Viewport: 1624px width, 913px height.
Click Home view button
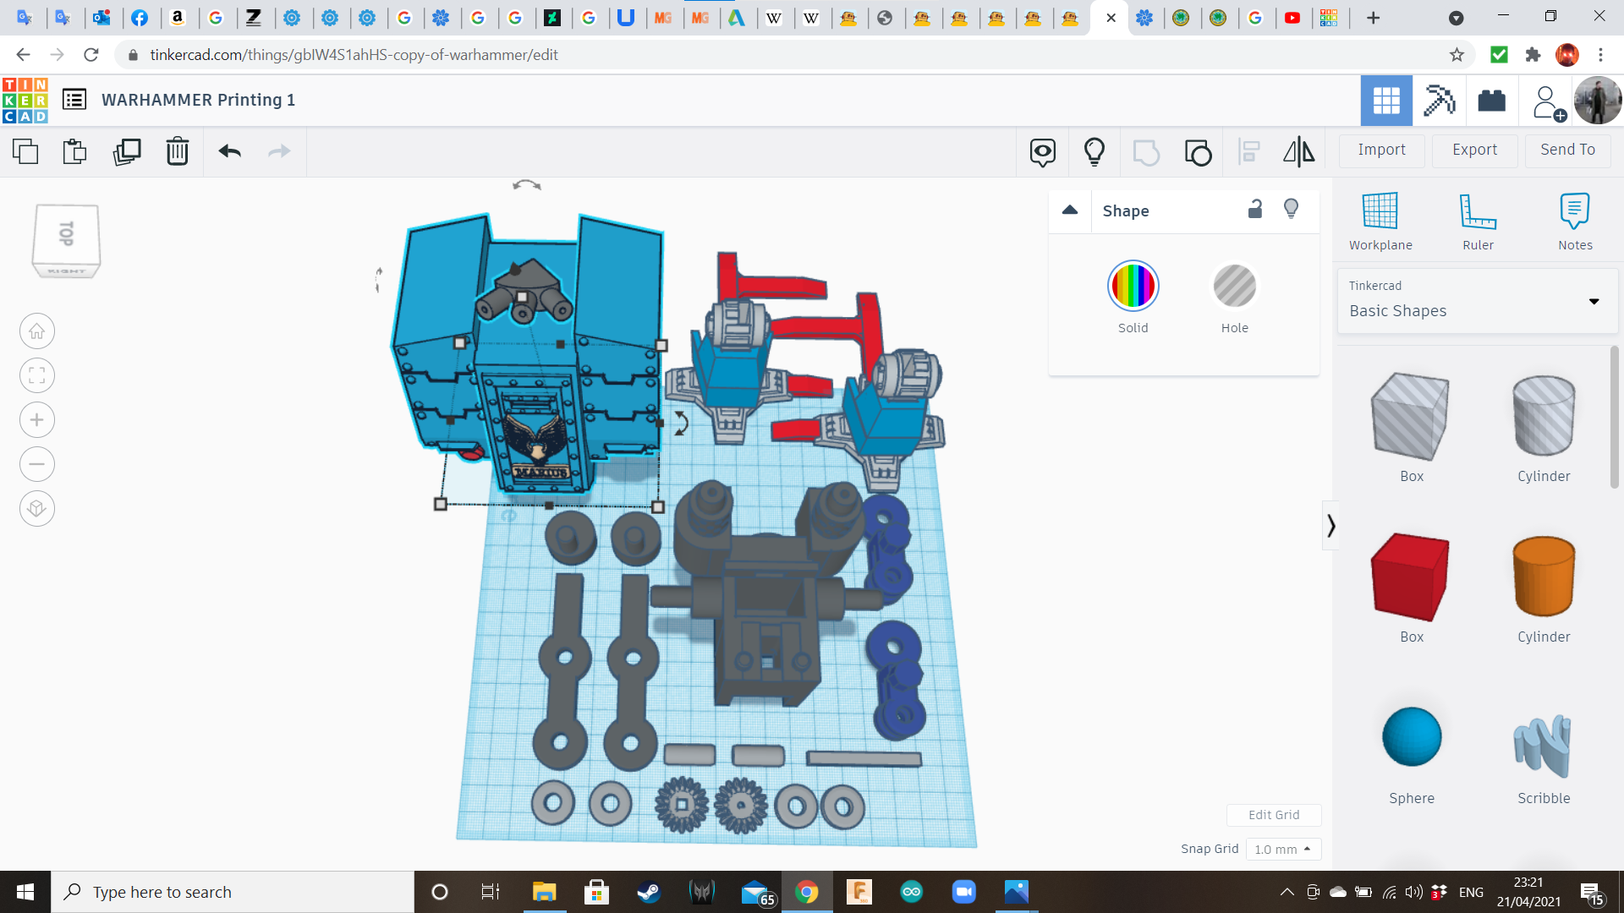[x=37, y=331]
